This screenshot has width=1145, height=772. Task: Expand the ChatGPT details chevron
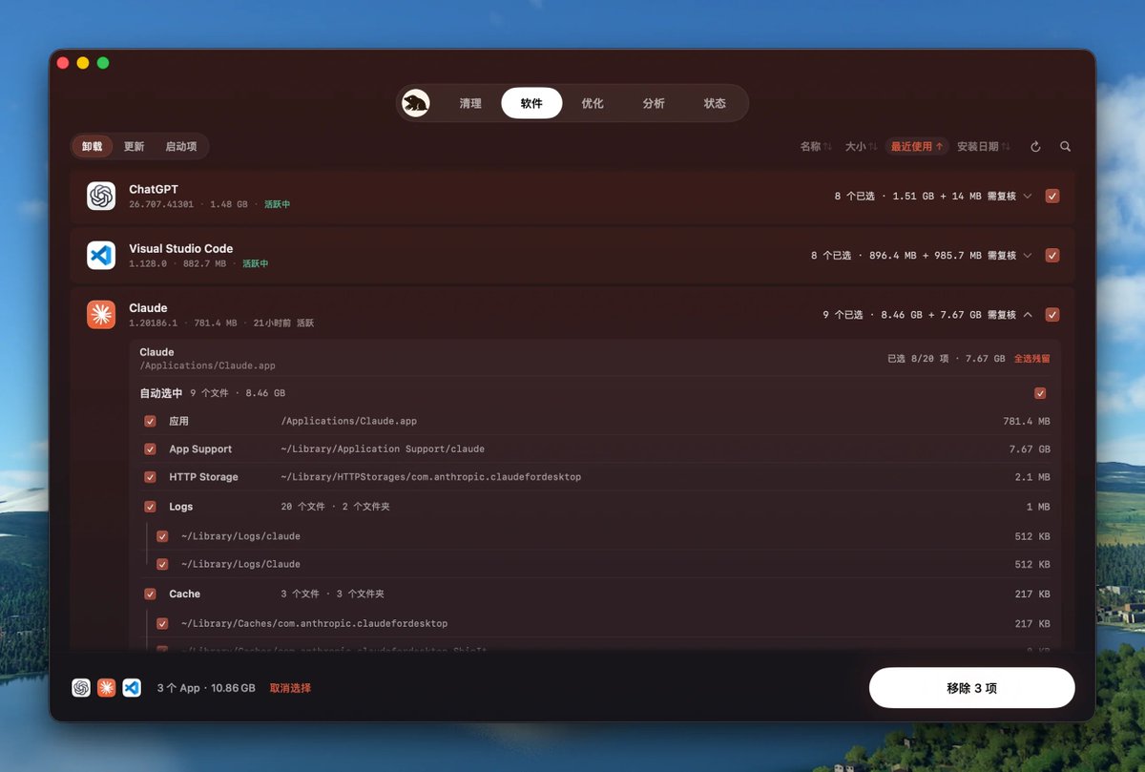point(1028,197)
